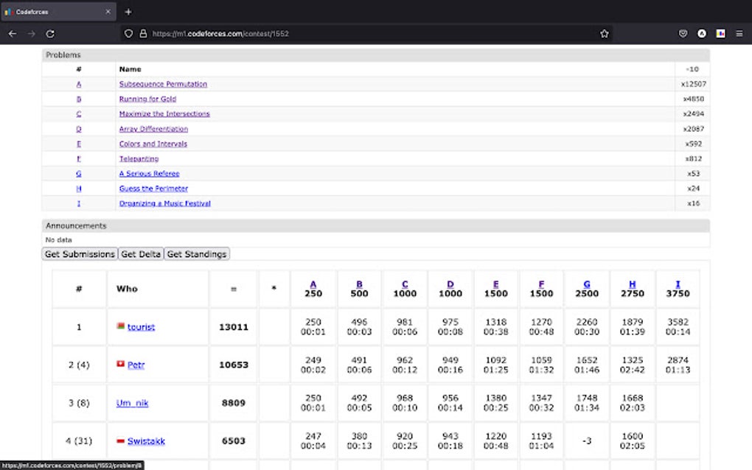This screenshot has width=752, height=470.
Task: Close the Codeforces tab
Action: pos(108,12)
